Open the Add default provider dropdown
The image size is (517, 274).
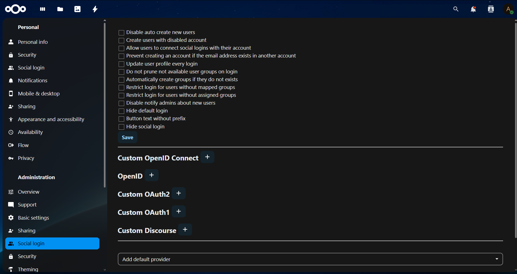click(x=310, y=259)
